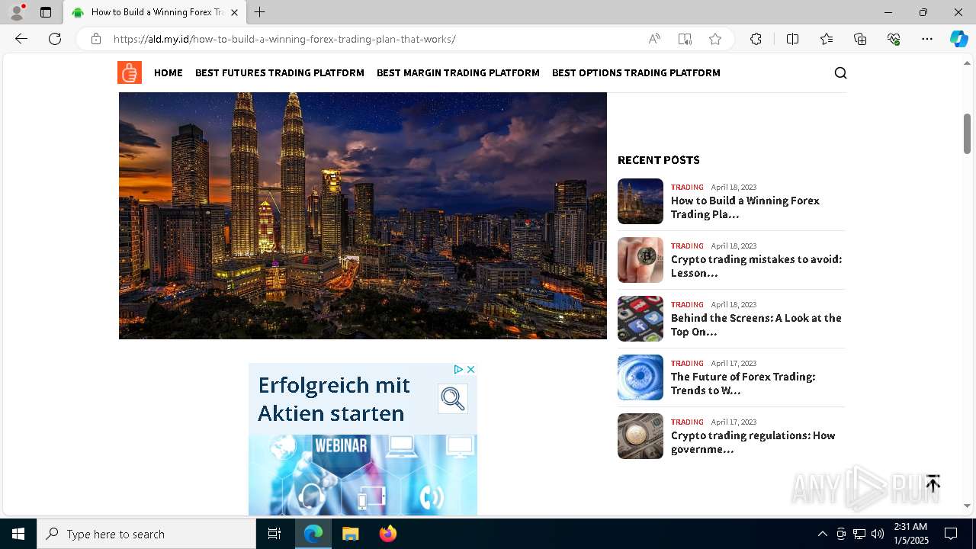Image resolution: width=976 pixels, height=549 pixels.
Task: Go to HOME menu item
Action: point(169,72)
